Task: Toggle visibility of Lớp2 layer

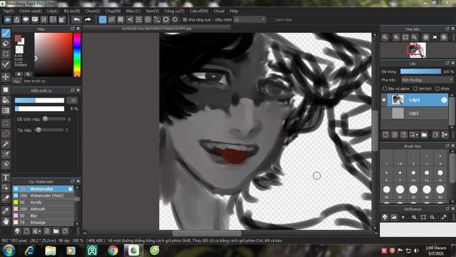Action: coord(384,100)
